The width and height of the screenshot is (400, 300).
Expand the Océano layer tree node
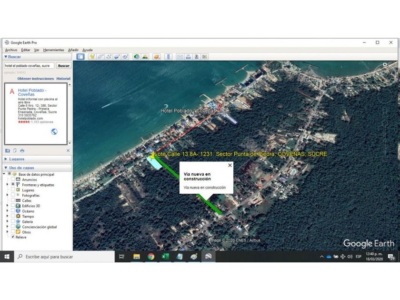click(7, 211)
